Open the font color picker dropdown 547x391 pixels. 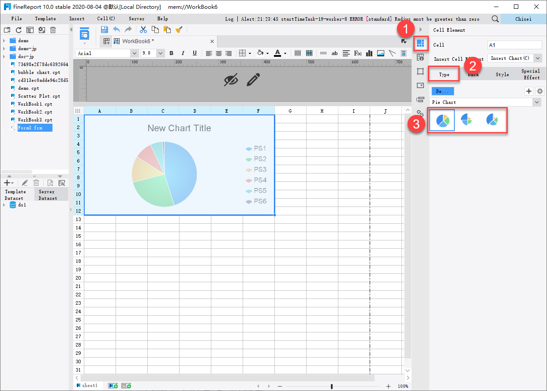(x=285, y=53)
